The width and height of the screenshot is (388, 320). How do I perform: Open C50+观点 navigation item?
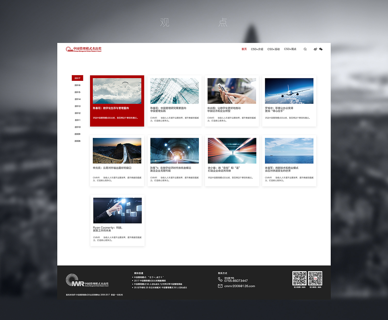point(290,49)
